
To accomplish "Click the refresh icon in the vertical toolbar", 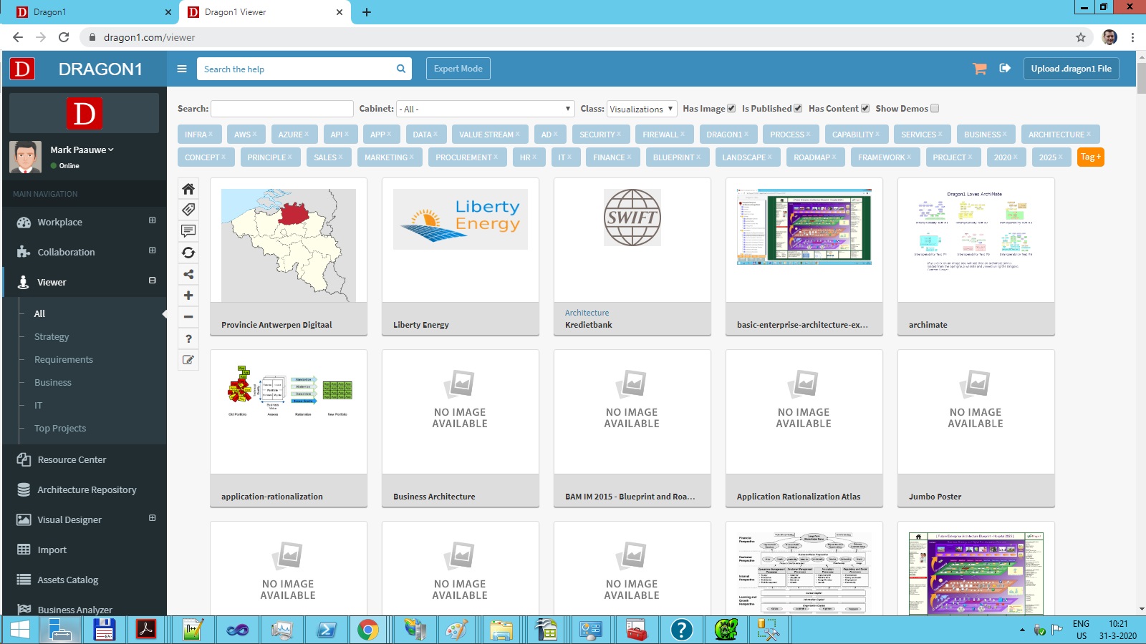I will click(188, 253).
